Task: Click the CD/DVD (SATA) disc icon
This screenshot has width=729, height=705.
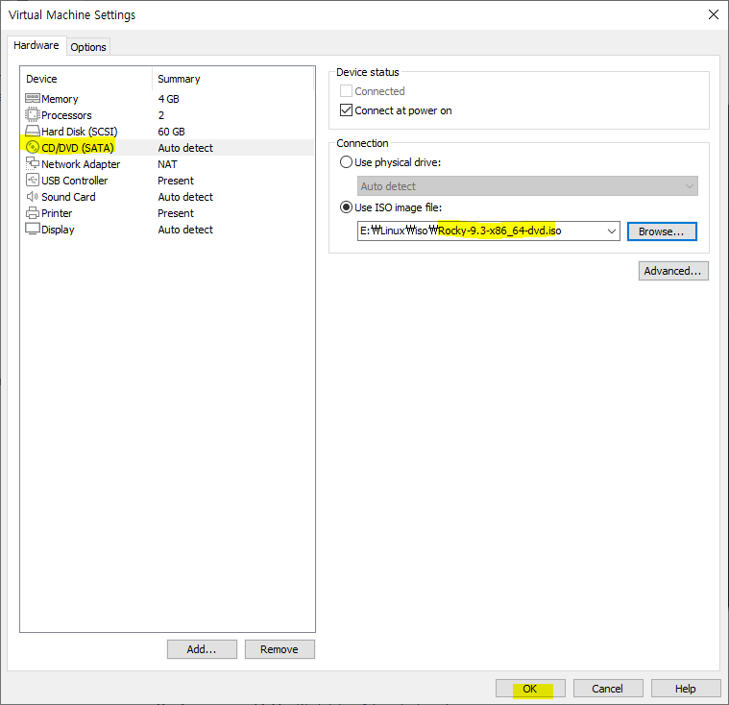Action: coord(33,147)
